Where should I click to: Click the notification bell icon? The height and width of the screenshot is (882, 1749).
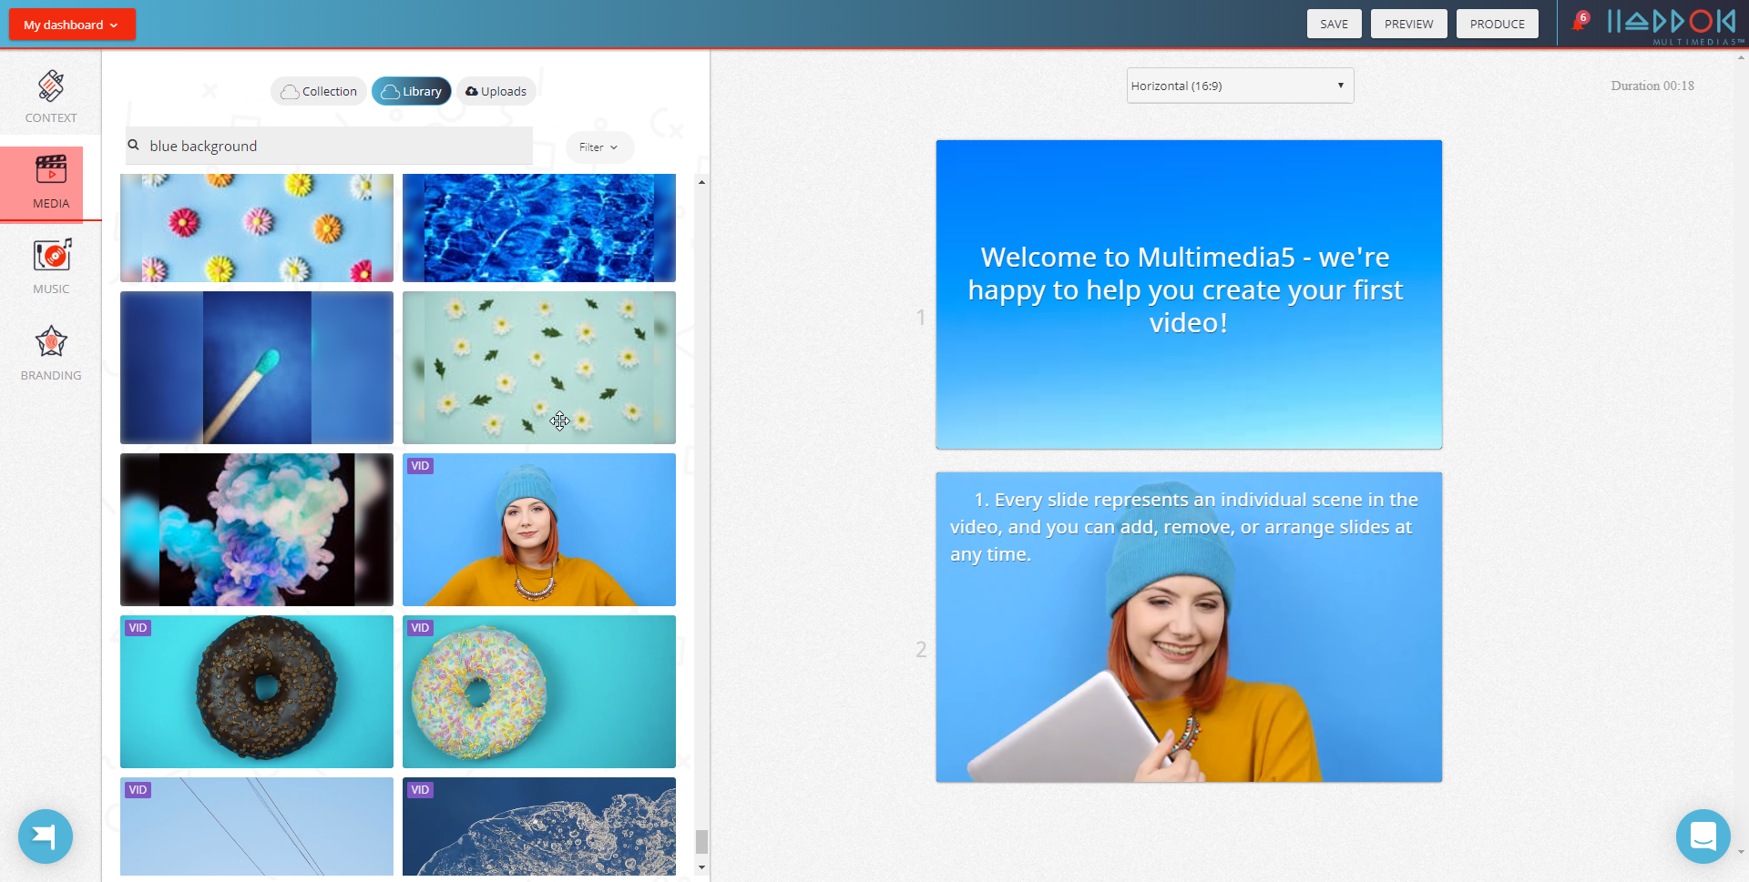(1579, 23)
